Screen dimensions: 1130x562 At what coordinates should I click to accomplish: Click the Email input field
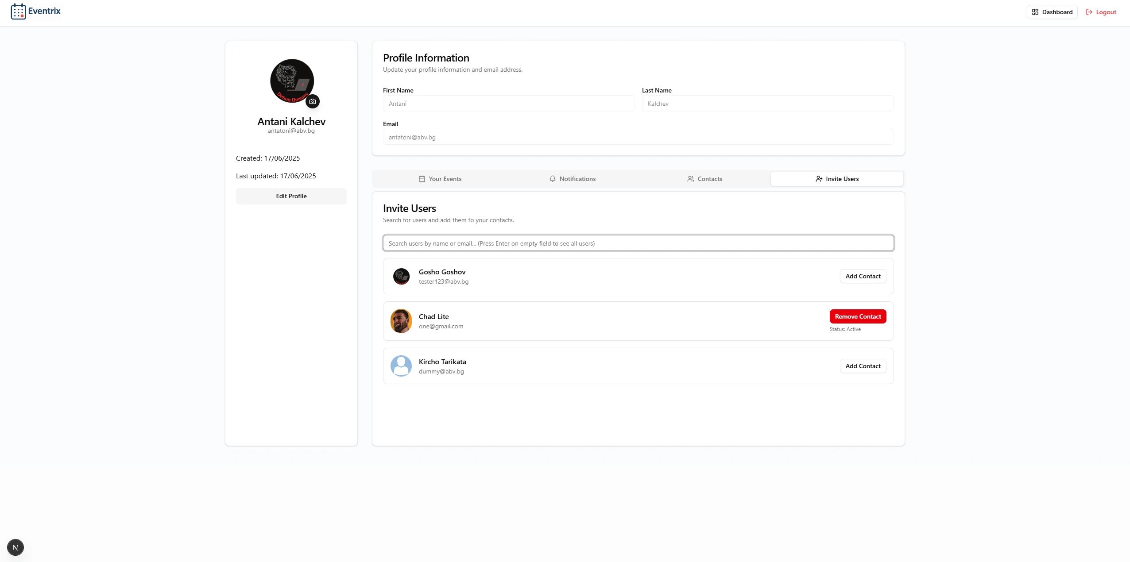point(638,137)
